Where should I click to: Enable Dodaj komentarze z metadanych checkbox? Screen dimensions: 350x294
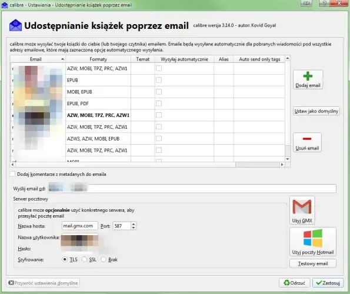click(x=13, y=174)
